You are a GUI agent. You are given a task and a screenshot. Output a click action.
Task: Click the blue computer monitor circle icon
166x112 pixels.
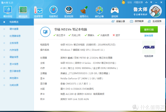pos(45,32)
